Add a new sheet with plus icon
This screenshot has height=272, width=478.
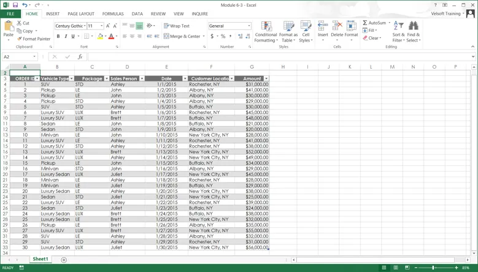(64, 260)
